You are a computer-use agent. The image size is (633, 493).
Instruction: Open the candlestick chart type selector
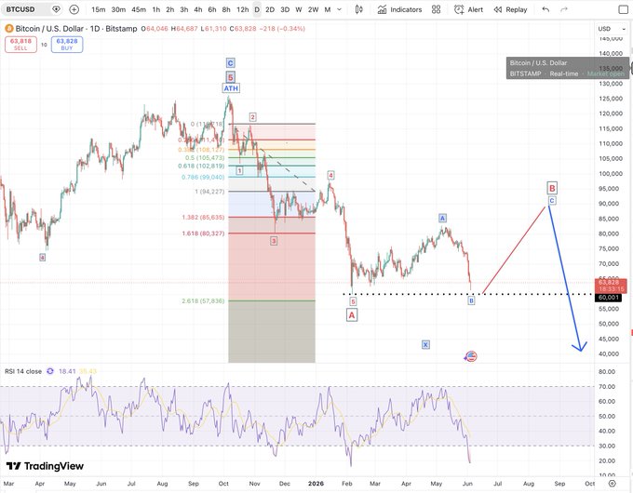359,9
